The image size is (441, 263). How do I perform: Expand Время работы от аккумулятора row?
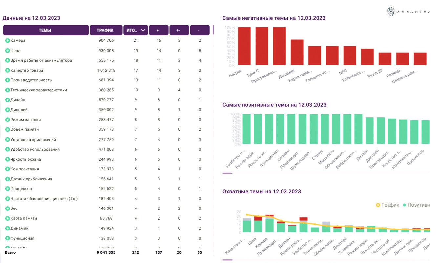[x=7, y=60]
